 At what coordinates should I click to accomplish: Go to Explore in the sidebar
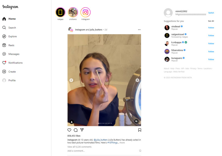tap(12, 36)
